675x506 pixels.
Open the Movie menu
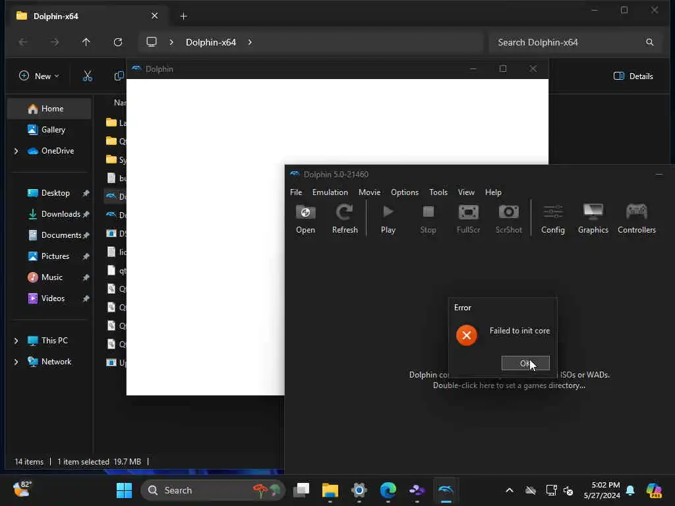(369, 192)
